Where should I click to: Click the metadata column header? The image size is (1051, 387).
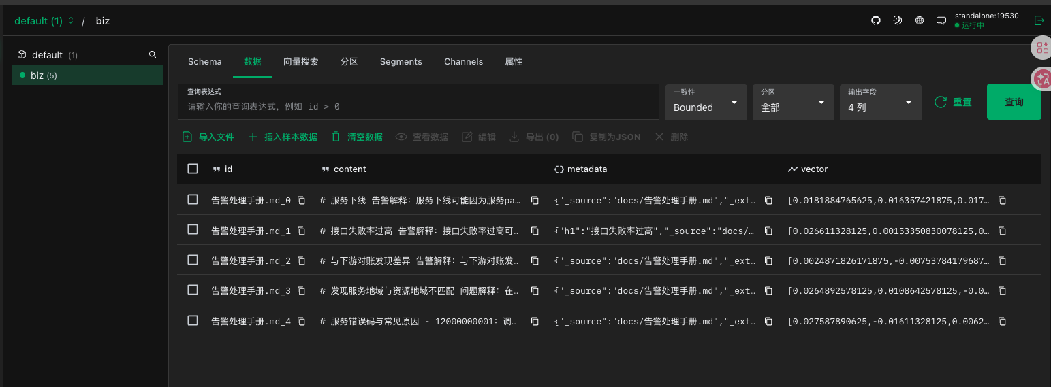(x=580, y=169)
